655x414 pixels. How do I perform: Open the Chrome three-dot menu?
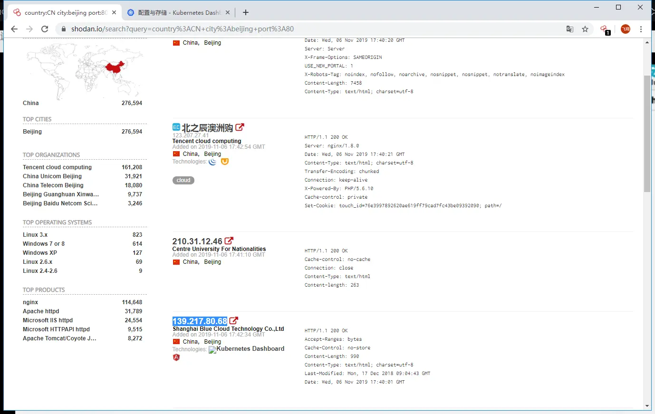tap(641, 29)
